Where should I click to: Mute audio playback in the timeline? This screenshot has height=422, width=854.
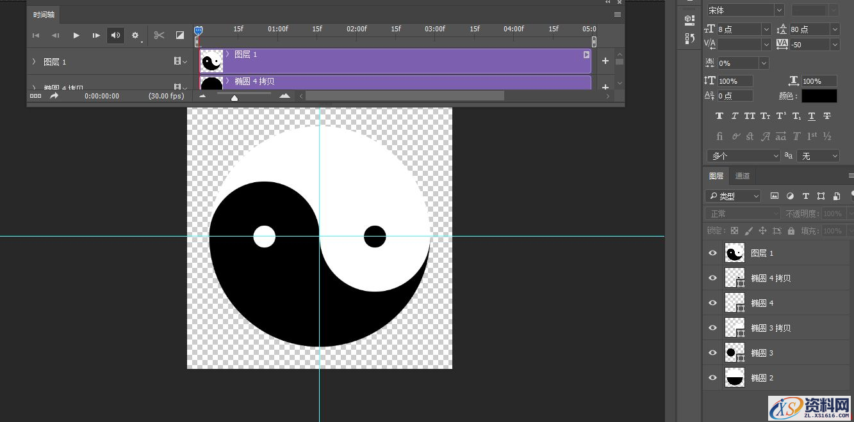(x=115, y=35)
